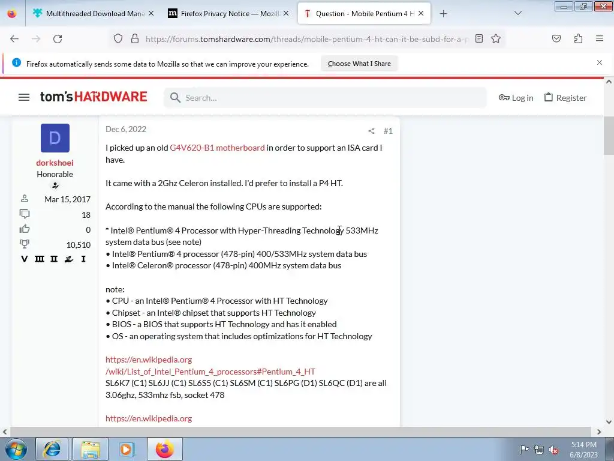Open the first Wikipedia Pentium_4_HT link
Image resolution: width=614 pixels, height=461 pixels.
[x=210, y=366]
